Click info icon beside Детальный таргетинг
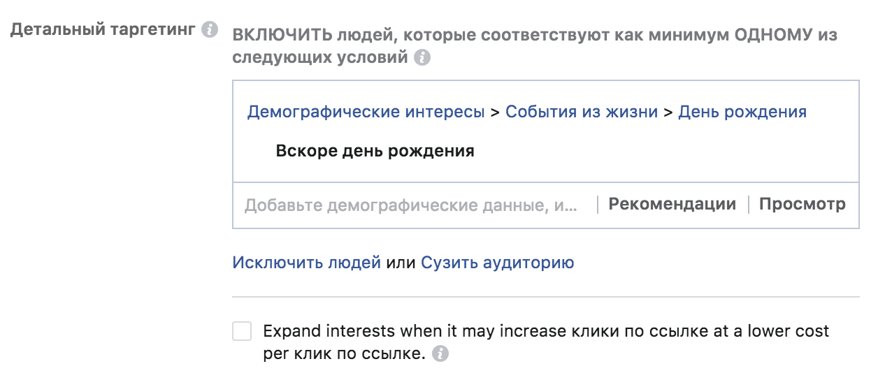The width and height of the screenshot is (878, 380). point(209,31)
